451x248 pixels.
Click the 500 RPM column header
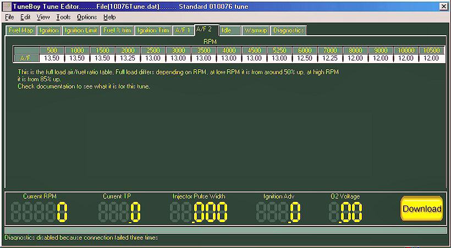pos(52,51)
